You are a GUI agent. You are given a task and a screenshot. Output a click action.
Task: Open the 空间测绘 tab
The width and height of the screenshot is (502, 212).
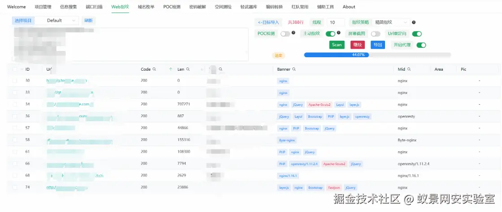pos(223,7)
